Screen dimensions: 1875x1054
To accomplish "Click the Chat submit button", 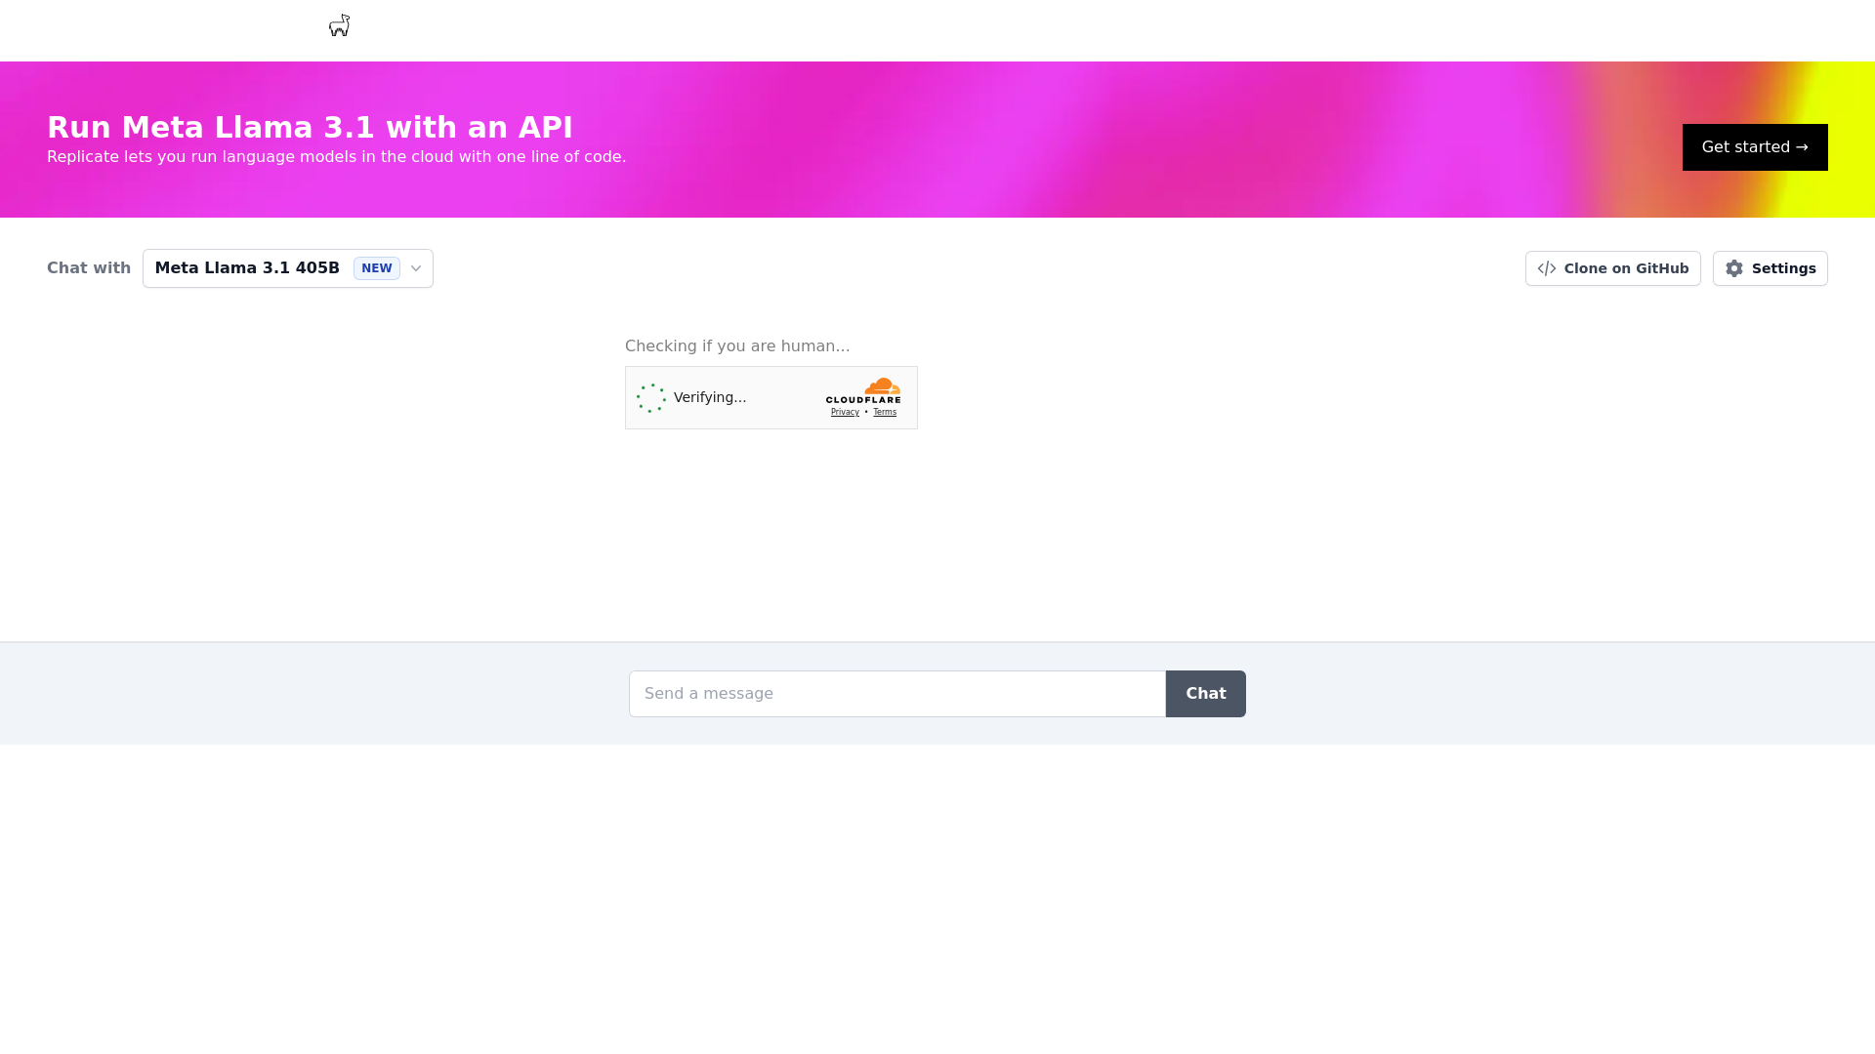I will pos(1206,694).
